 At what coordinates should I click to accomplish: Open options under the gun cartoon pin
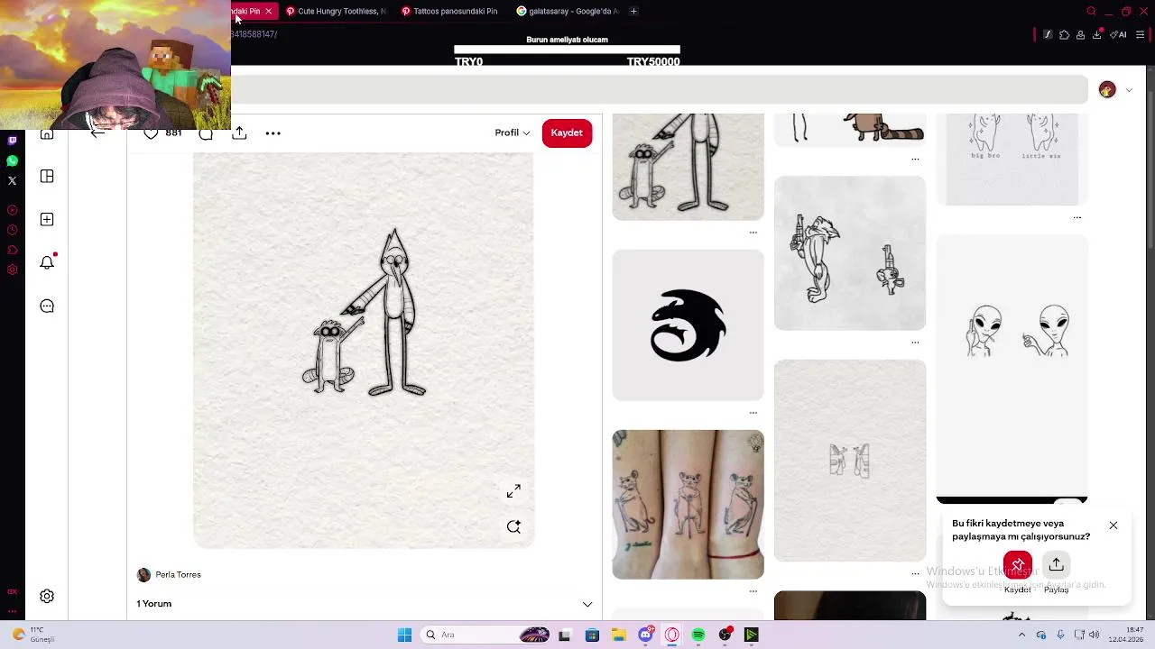[x=915, y=343]
